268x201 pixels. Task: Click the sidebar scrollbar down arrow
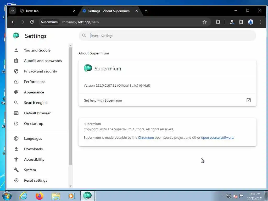(70, 186)
